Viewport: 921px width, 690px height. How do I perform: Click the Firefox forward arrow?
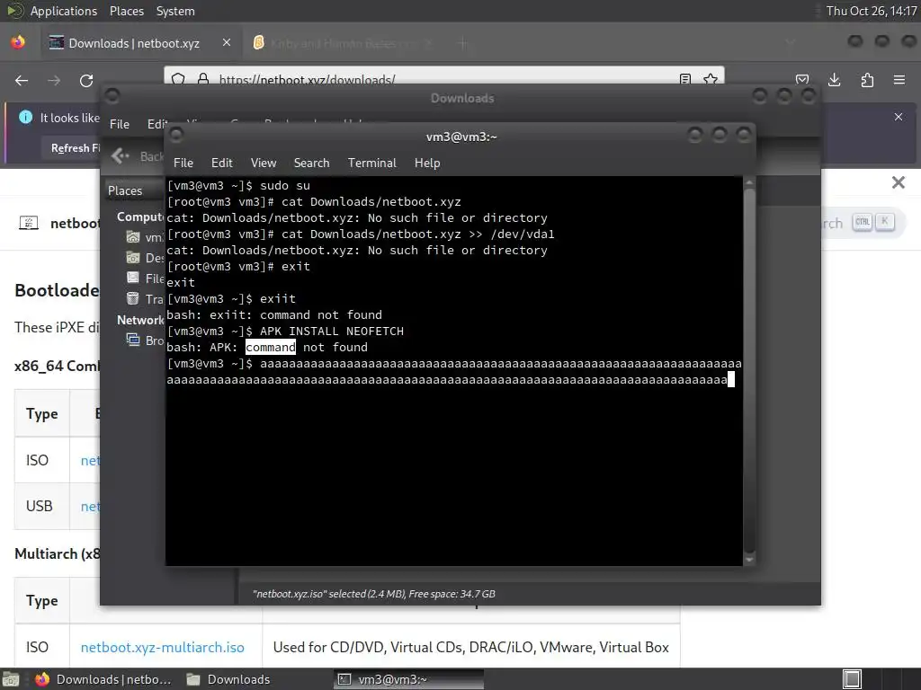(54, 80)
